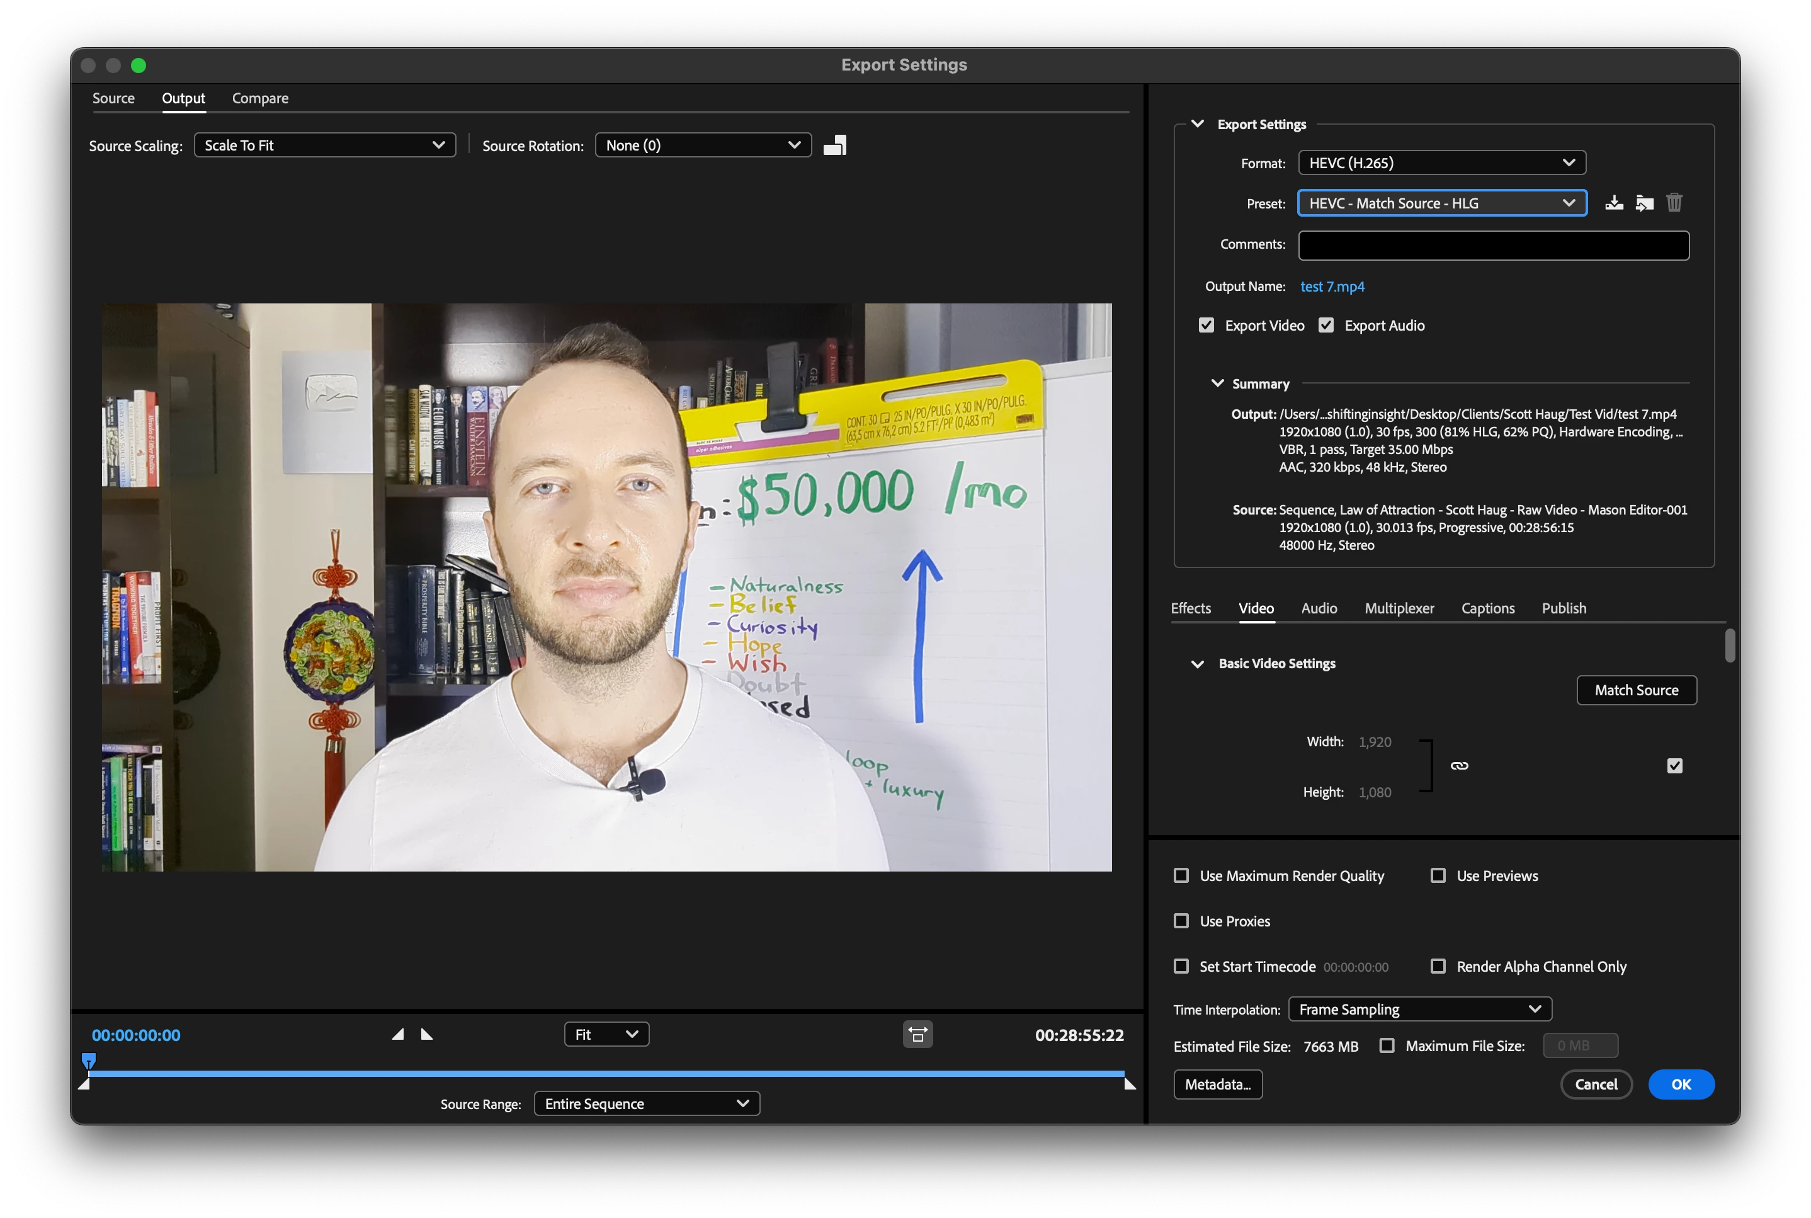Viewport: 1811px width, 1218px height.
Task: Collapse the Summary section
Action: pos(1217,383)
